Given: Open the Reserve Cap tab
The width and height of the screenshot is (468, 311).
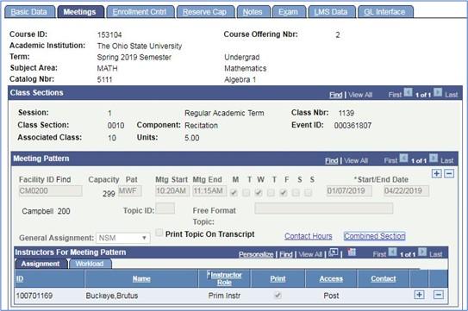Looking at the screenshot, I should point(205,12).
